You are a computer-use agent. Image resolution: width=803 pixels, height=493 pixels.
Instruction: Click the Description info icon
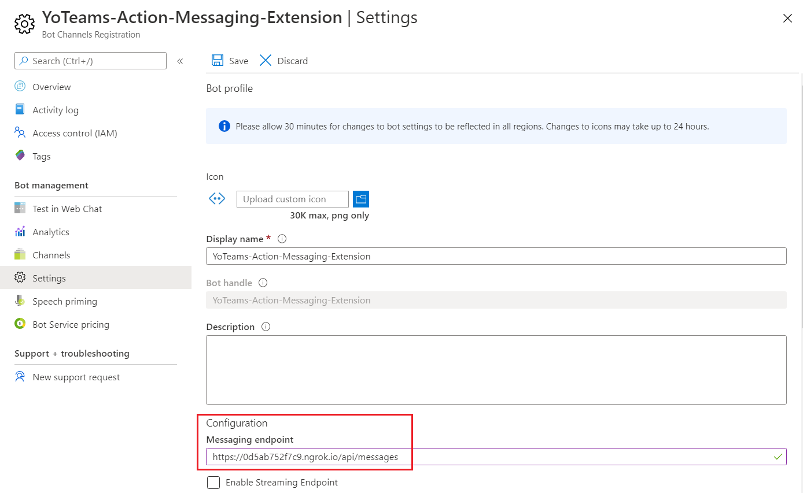[266, 327]
